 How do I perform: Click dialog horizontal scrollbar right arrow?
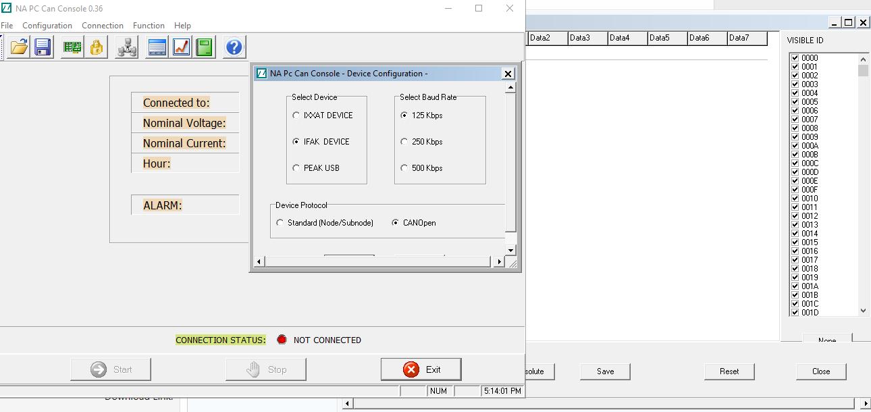[x=500, y=262]
